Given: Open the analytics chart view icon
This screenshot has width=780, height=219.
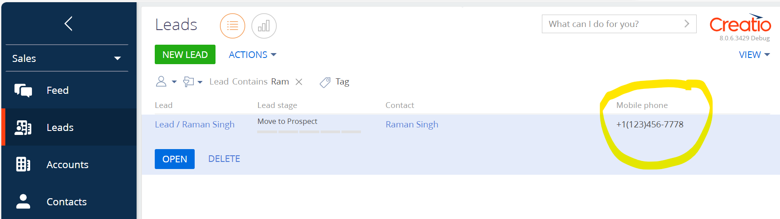Looking at the screenshot, I should tap(264, 26).
